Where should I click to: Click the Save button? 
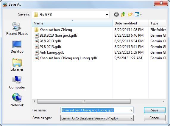[155, 110]
